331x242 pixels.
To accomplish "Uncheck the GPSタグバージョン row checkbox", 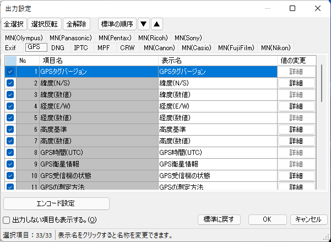I will (x=10, y=71).
